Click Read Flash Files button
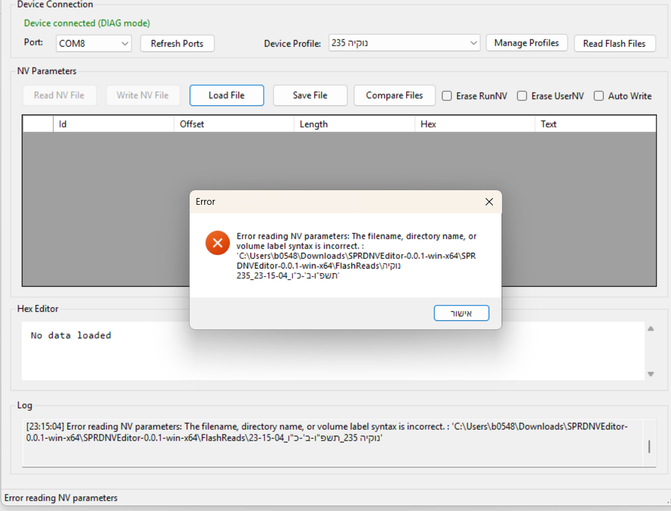This screenshot has height=511, width=671. pos(614,44)
